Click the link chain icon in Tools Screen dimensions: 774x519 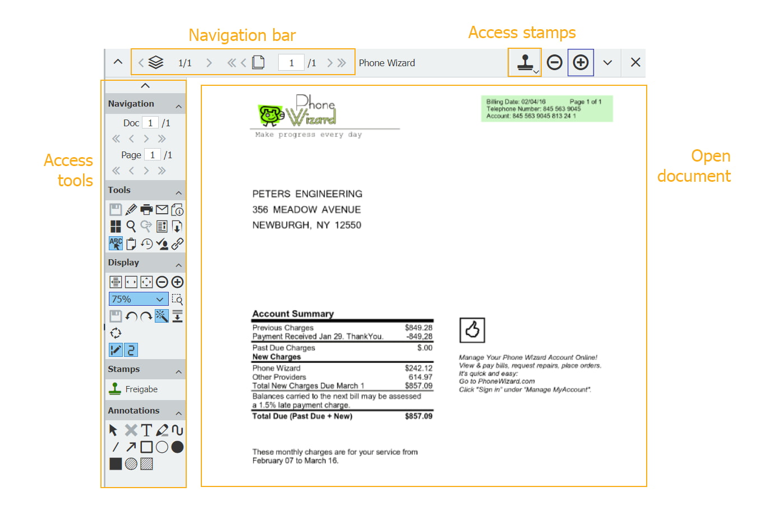(177, 244)
